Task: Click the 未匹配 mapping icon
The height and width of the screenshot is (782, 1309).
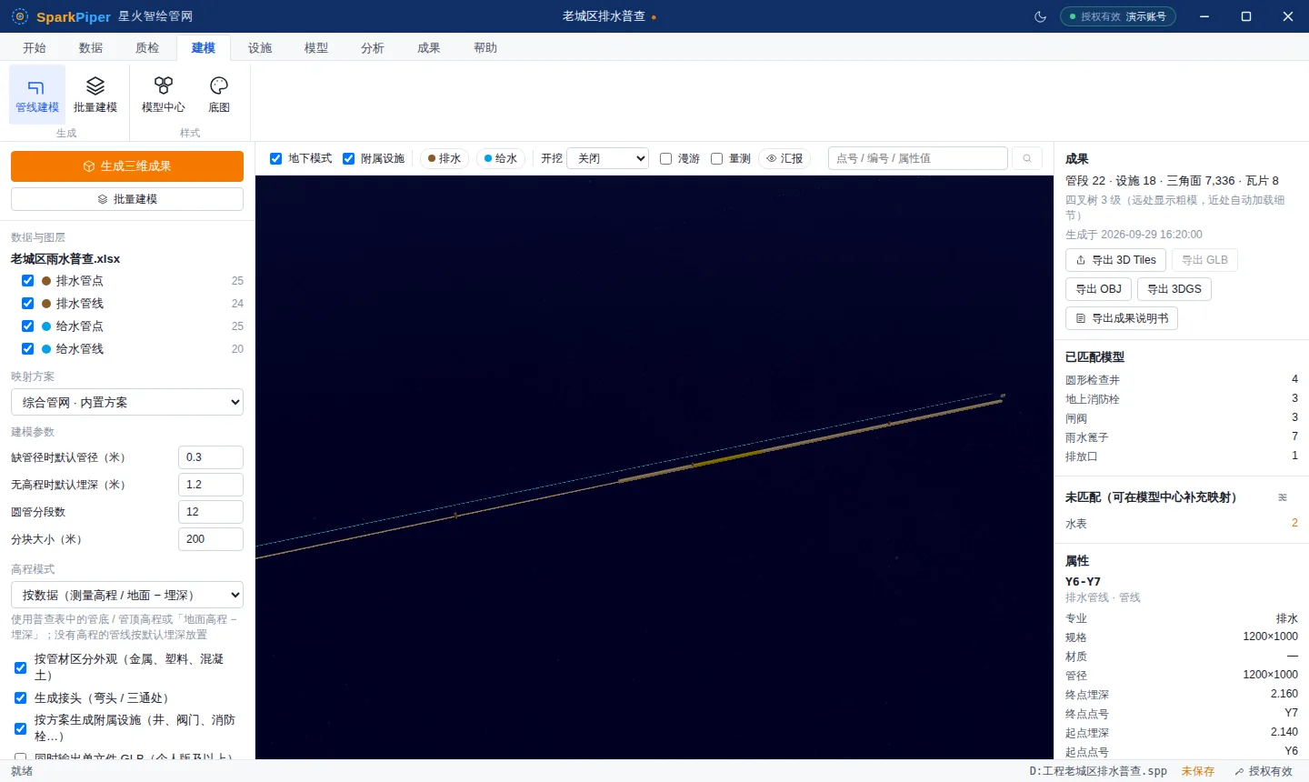Action: pos(1283,497)
